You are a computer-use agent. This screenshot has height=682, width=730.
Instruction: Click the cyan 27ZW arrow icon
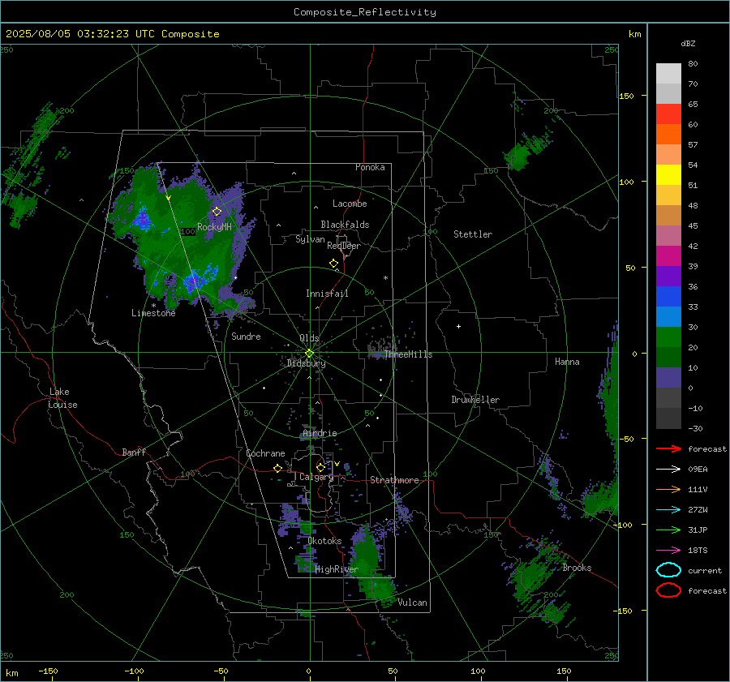[x=668, y=510]
